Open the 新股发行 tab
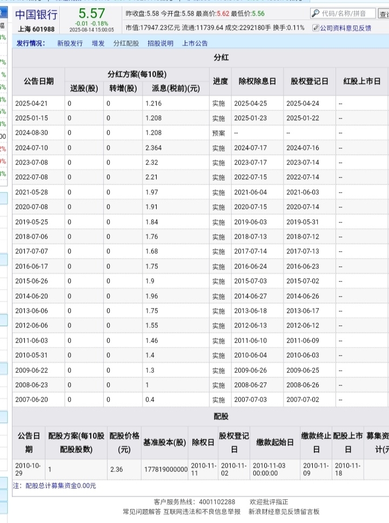 pyautogui.click(x=70, y=43)
